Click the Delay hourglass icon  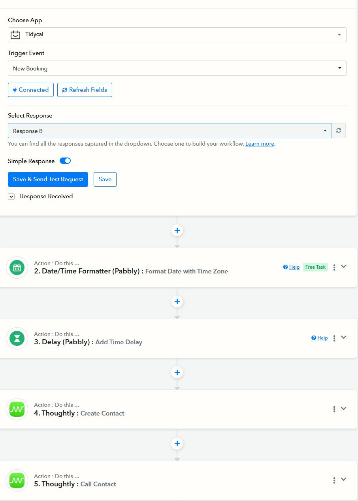coord(17,338)
